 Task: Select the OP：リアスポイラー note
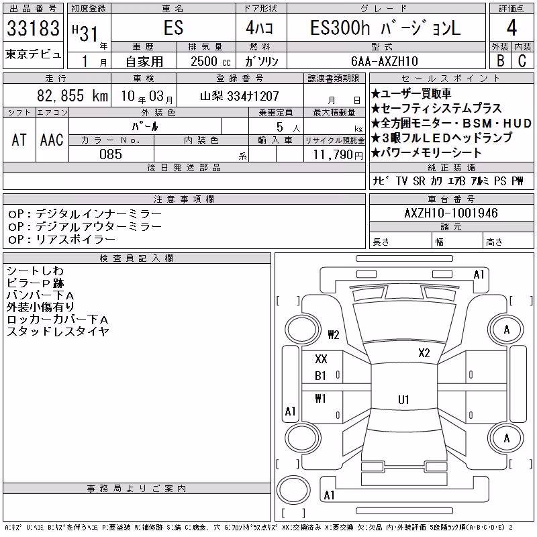click(x=62, y=240)
